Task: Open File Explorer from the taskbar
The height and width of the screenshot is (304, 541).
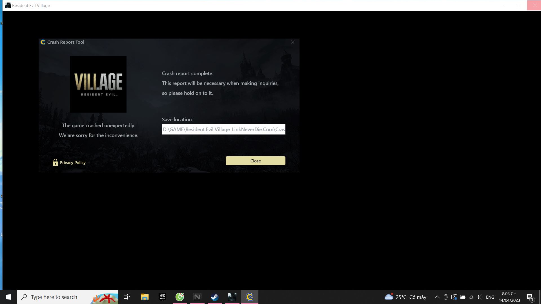Action: click(145, 297)
